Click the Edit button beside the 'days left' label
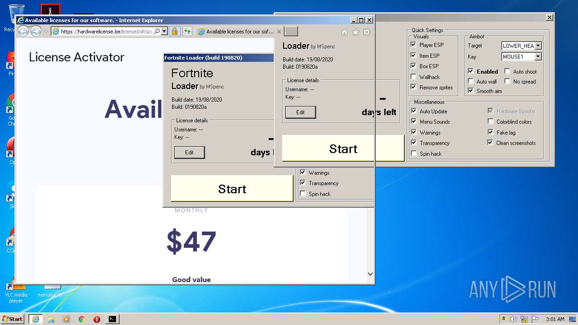This screenshot has width=578, height=325. pos(300,112)
